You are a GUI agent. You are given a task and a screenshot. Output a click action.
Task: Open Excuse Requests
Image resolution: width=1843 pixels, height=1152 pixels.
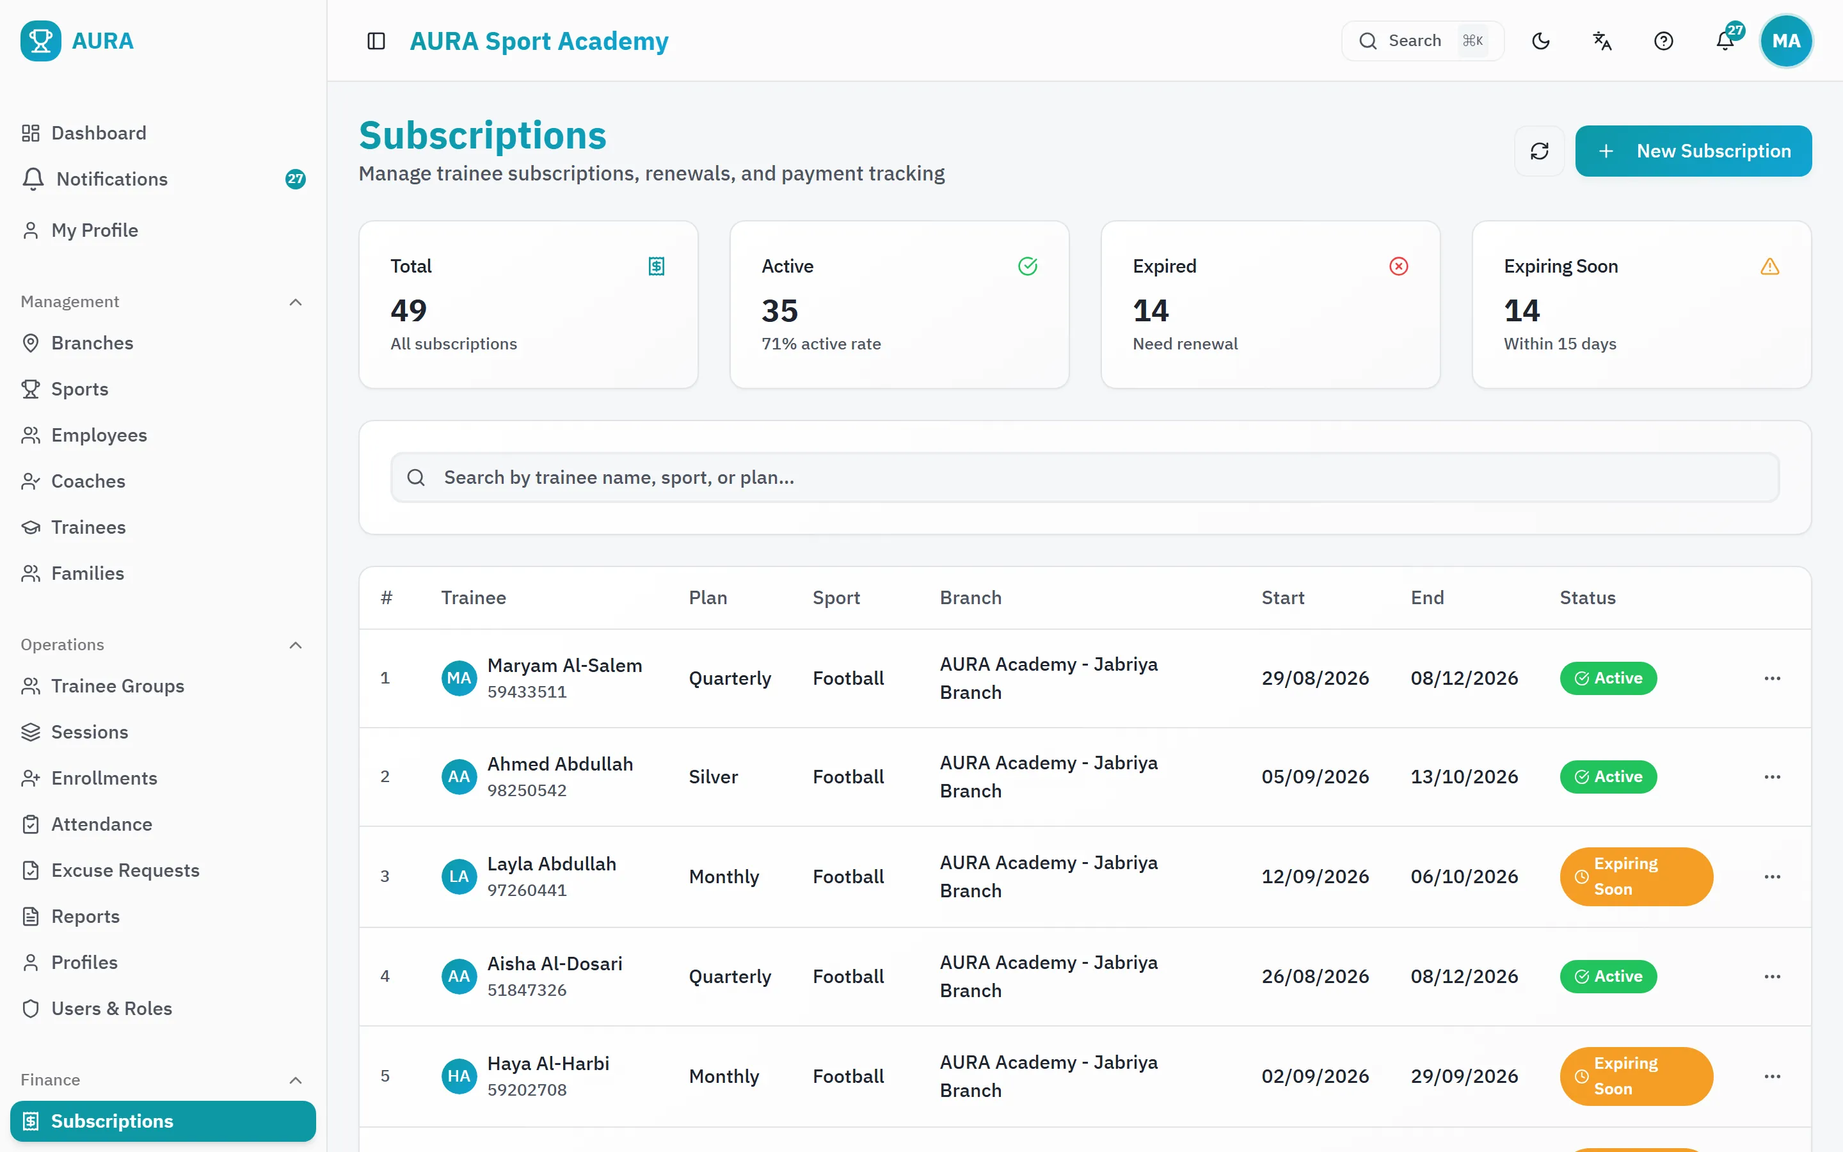pos(163,870)
